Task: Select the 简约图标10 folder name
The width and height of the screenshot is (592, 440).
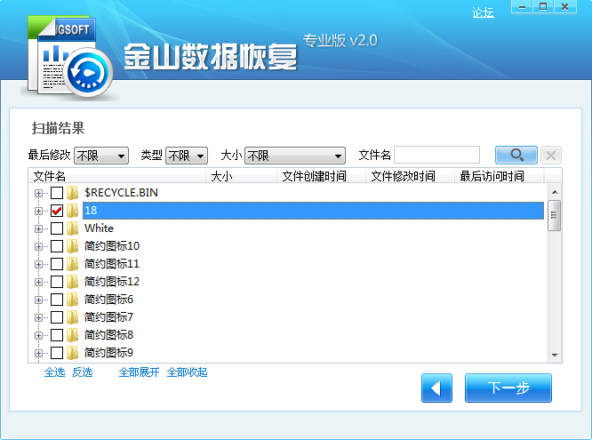Action: pyautogui.click(x=112, y=246)
